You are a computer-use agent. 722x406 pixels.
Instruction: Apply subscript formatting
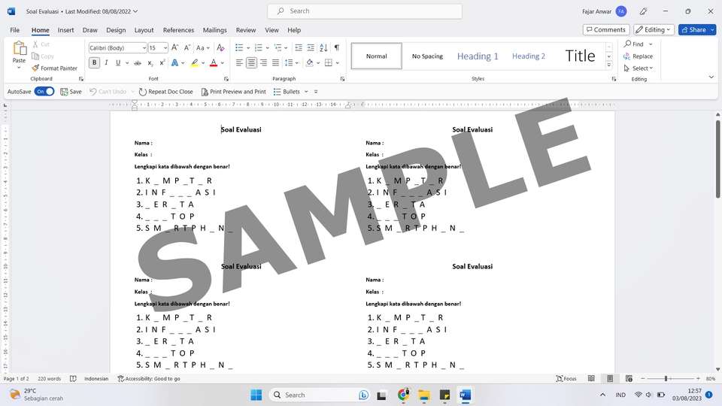click(150, 63)
